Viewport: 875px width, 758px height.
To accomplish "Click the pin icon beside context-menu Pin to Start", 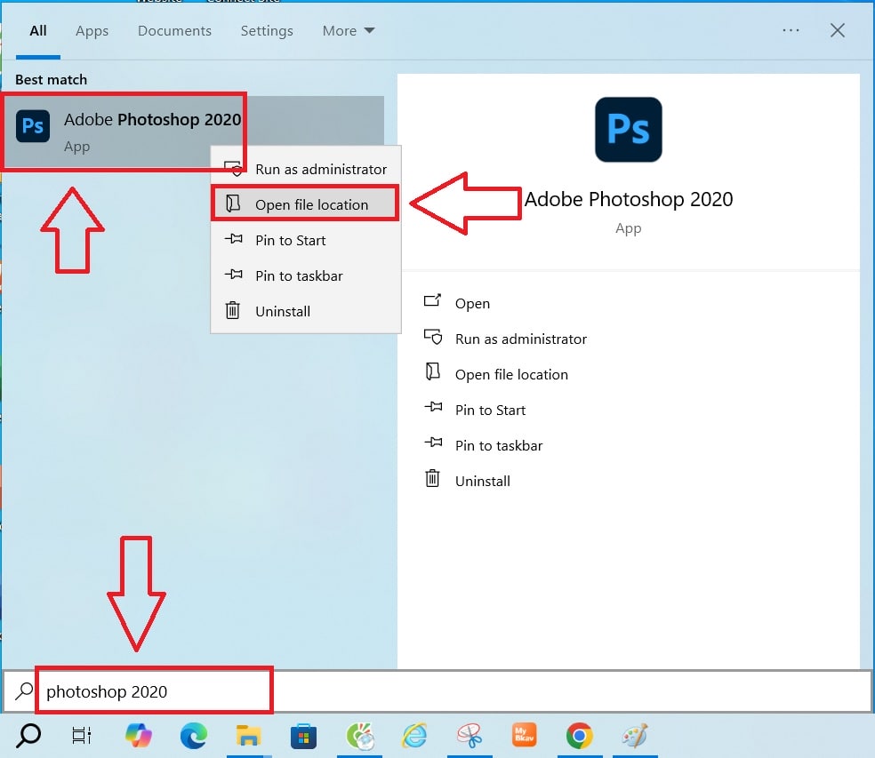I will click(233, 239).
